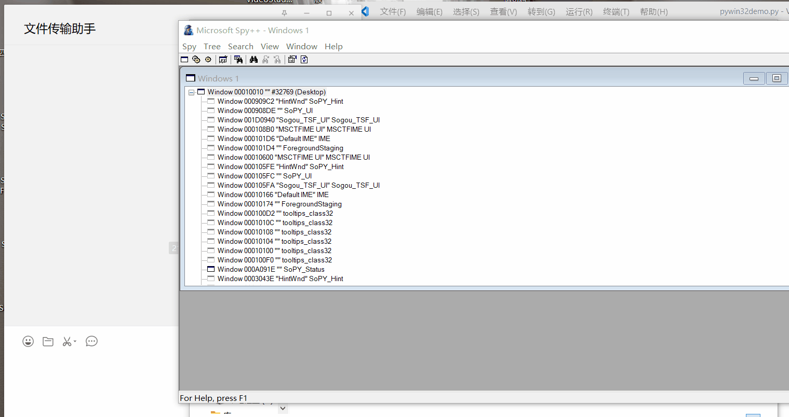The width and height of the screenshot is (789, 417).
Task: Open the 查看(V) menu in VS Code
Action: 503,12
